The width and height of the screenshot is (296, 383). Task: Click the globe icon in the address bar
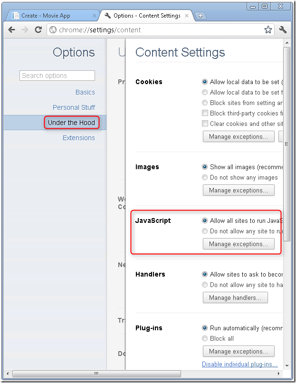pos(54,30)
